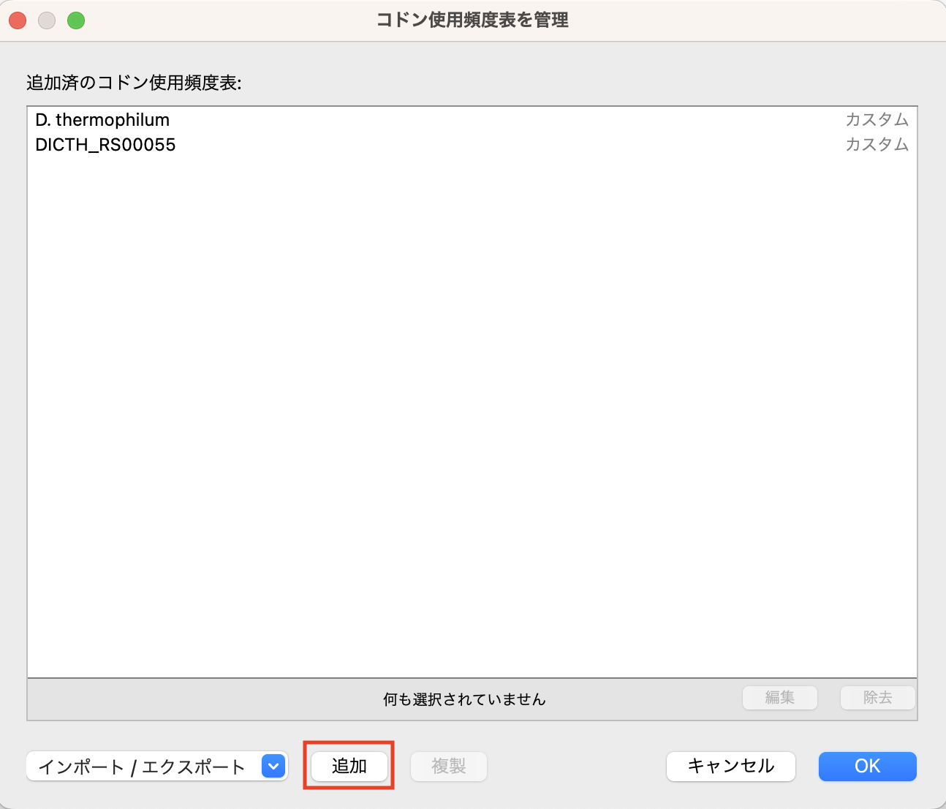
Task: Click the 追加 button to add a table
Action: pyautogui.click(x=349, y=766)
